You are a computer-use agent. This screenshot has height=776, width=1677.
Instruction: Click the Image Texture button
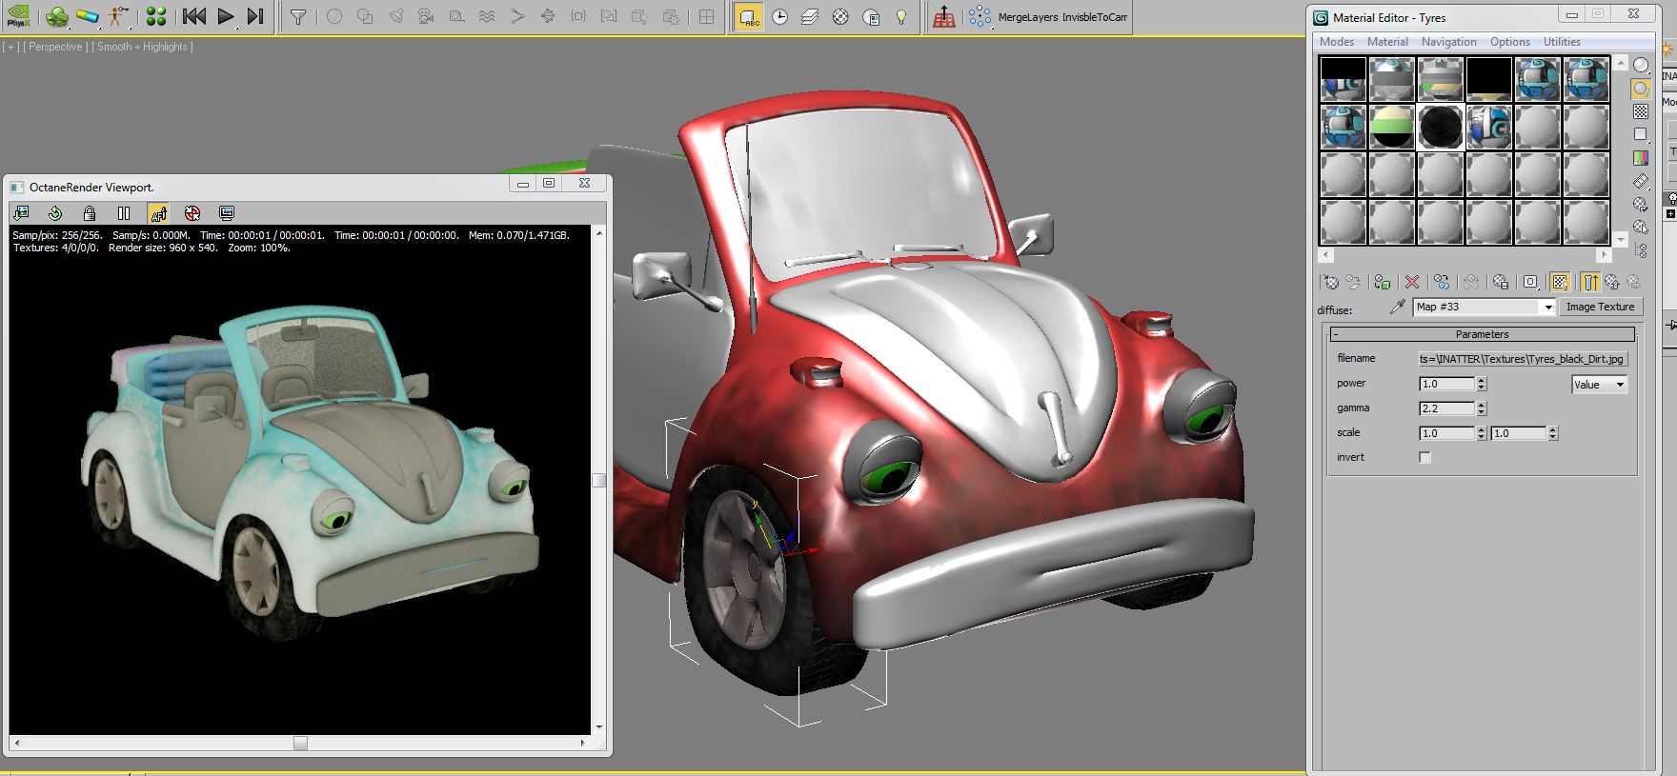click(x=1600, y=307)
